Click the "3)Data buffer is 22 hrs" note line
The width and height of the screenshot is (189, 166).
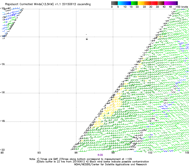[x=92, y=162]
